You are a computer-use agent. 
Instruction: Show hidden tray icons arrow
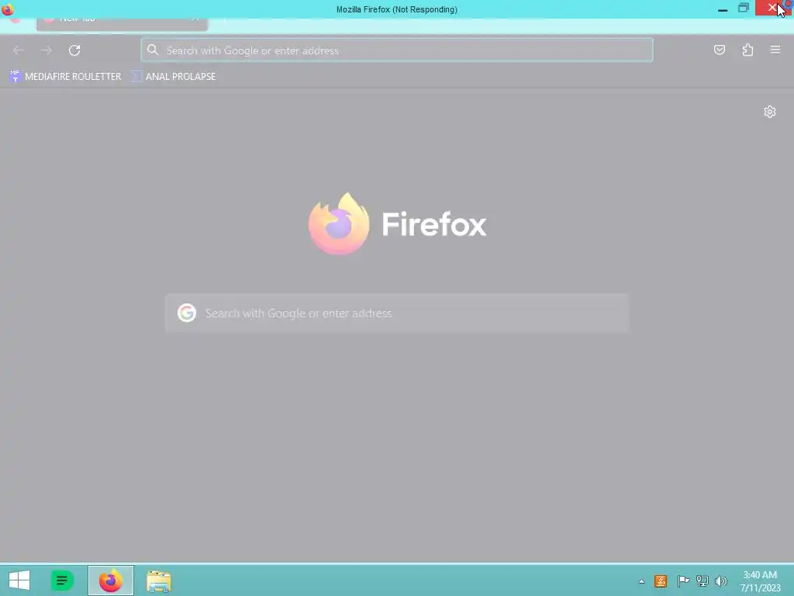click(x=641, y=581)
